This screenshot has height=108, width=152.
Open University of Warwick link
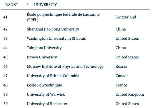click(x=46, y=94)
